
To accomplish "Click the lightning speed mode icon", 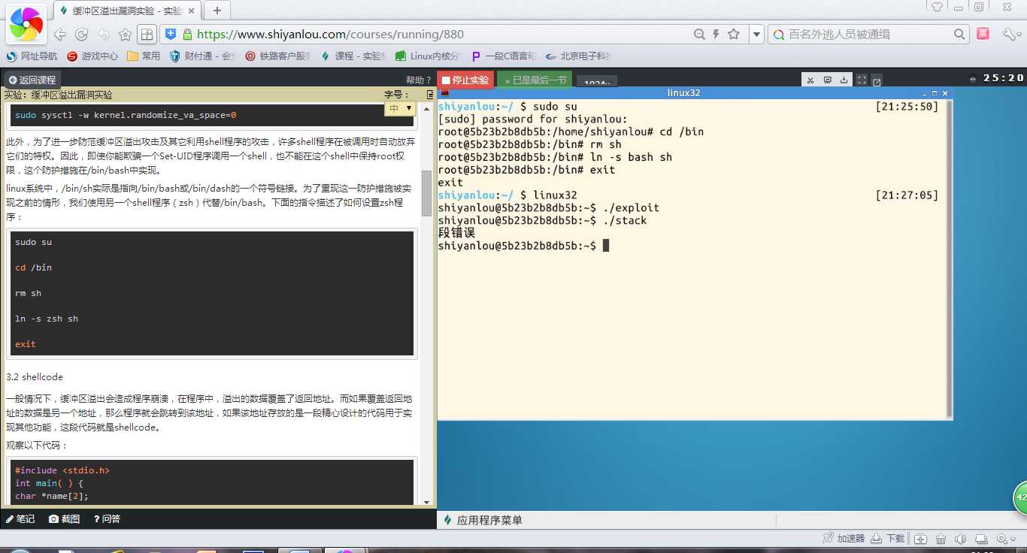I will 716,34.
